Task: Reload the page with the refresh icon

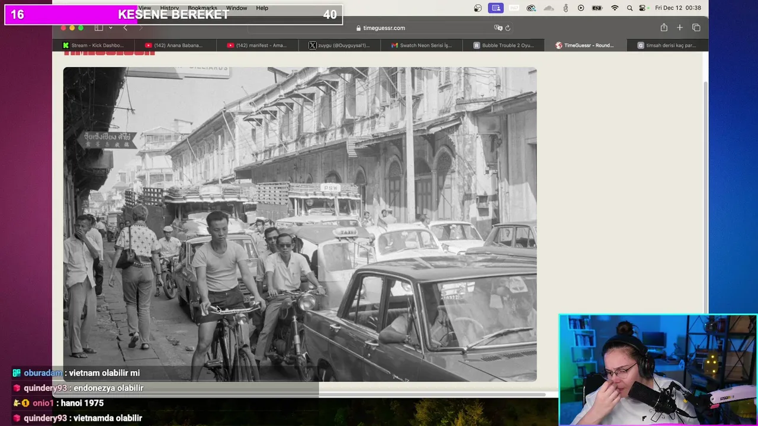Action: pos(508,28)
